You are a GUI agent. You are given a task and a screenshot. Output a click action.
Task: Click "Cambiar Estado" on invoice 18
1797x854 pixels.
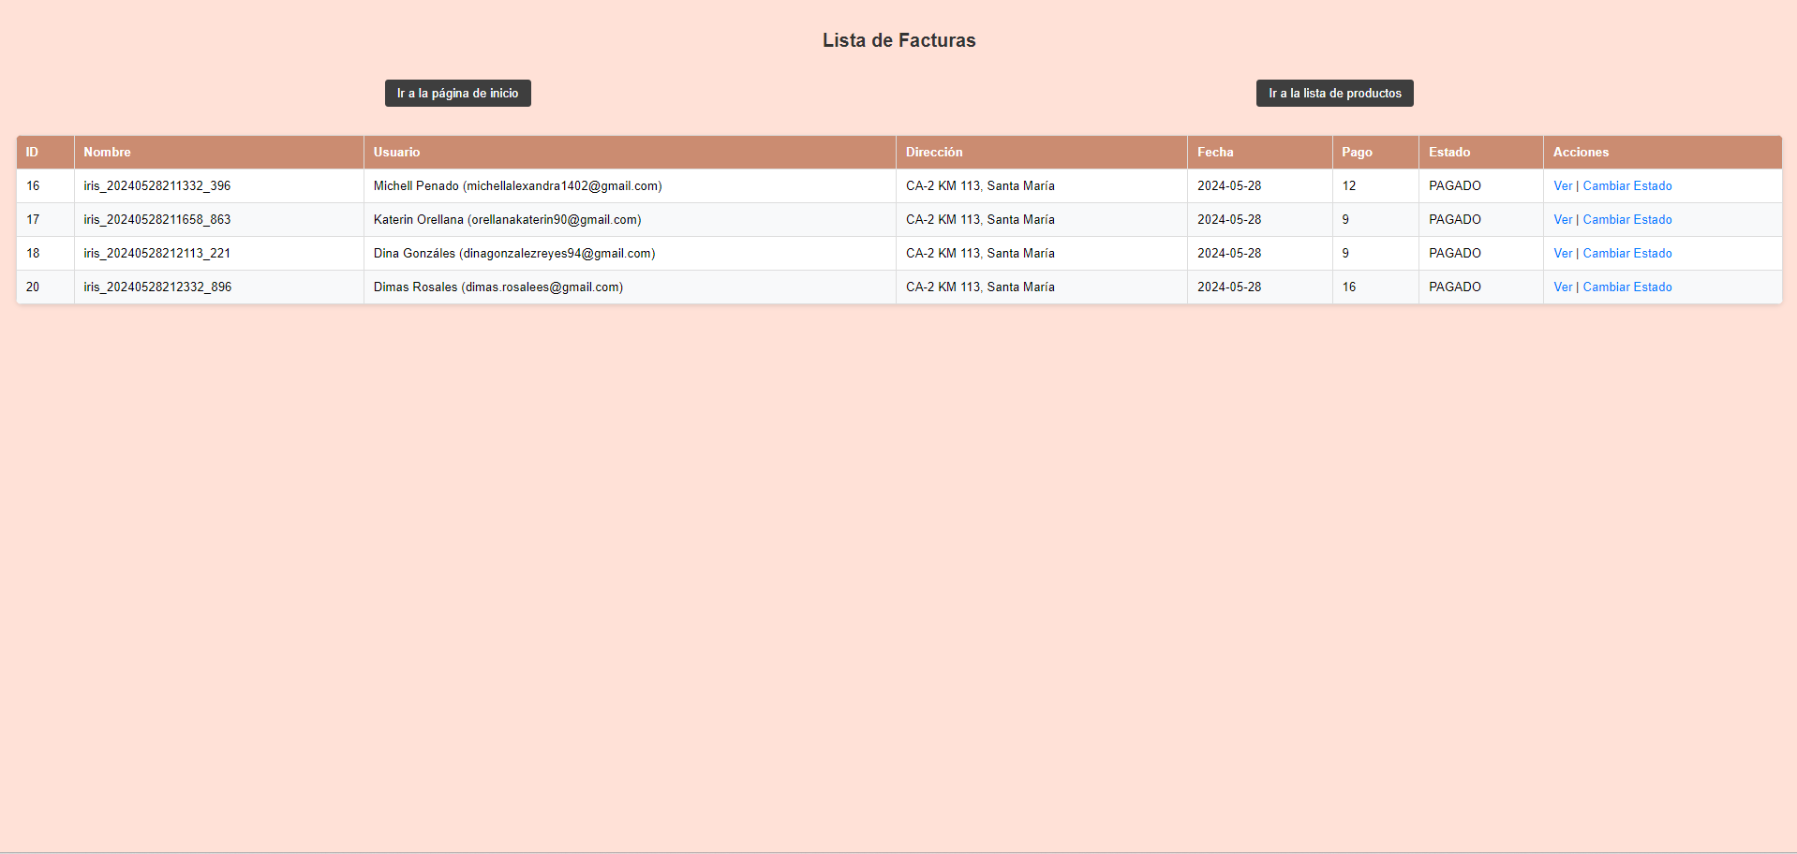(1627, 253)
